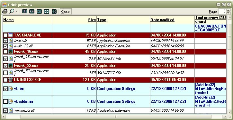Click the horizontal scrollbar thumb
Image resolution: width=233 pixels, height=120 pixels.
click(116, 116)
